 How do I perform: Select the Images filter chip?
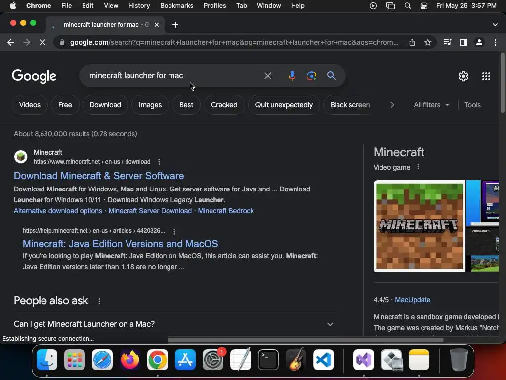click(150, 105)
